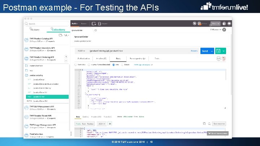Click arrow icon beside TMF Product Ordering API
This screenshot has height=146, width=260.
[x=66, y=57]
